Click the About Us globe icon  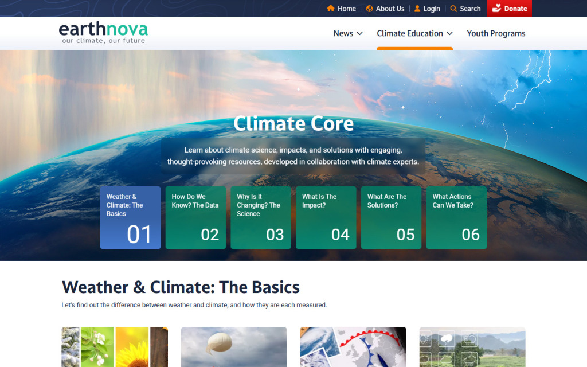tap(369, 9)
